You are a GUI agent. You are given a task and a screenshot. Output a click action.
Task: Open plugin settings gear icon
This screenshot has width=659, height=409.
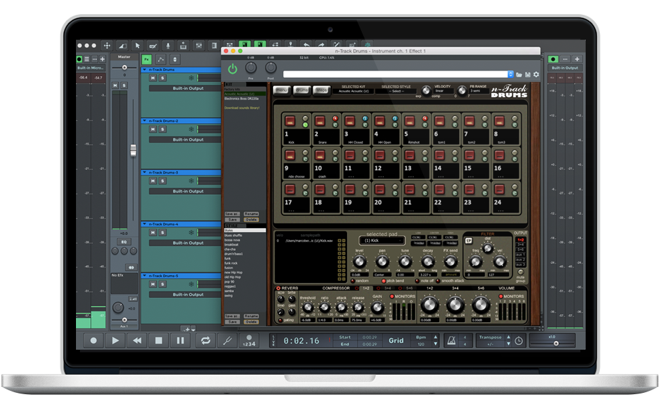(537, 75)
